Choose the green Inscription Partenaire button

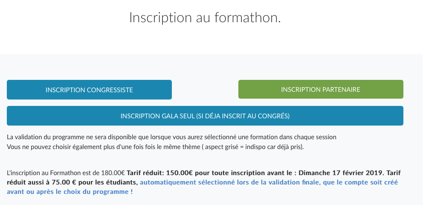point(321,89)
